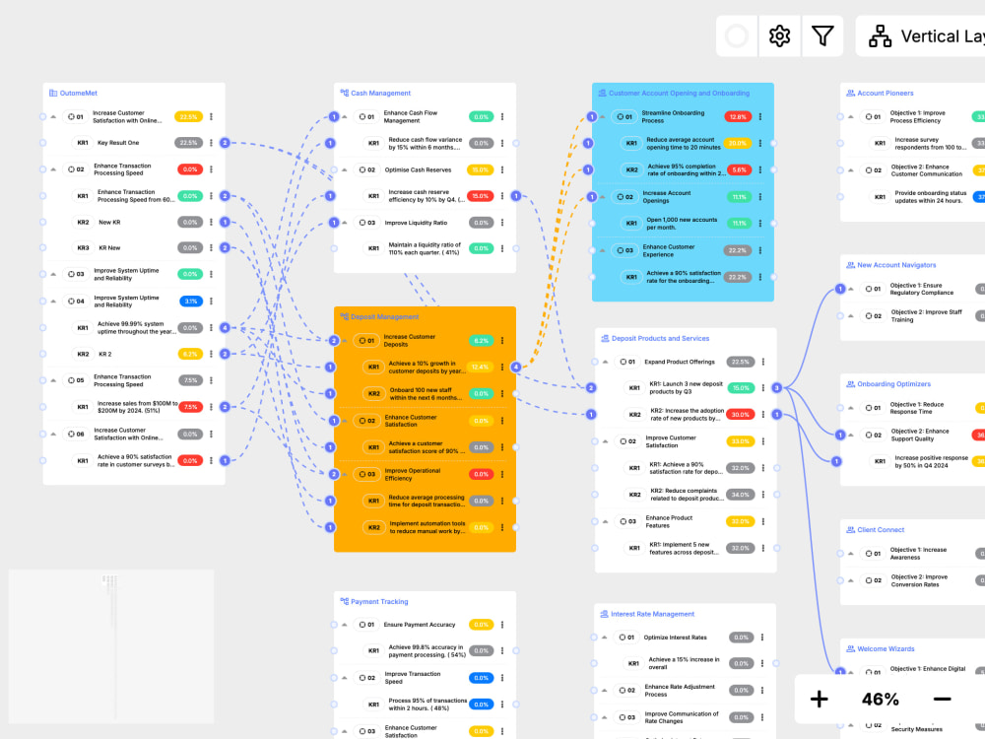Collapse objective 02 Optimise Cash Reserves
985x739 pixels.
click(x=344, y=169)
